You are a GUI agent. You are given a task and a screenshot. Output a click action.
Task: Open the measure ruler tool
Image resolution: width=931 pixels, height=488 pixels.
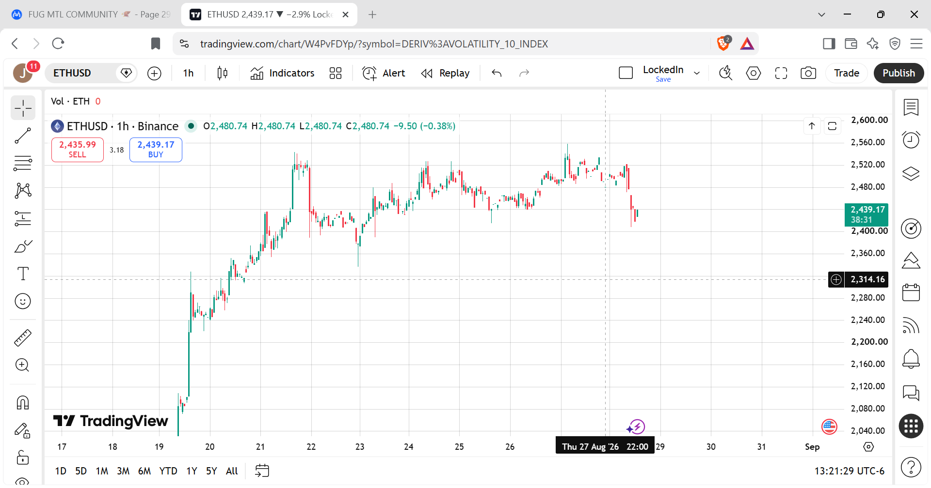click(23, 337)
